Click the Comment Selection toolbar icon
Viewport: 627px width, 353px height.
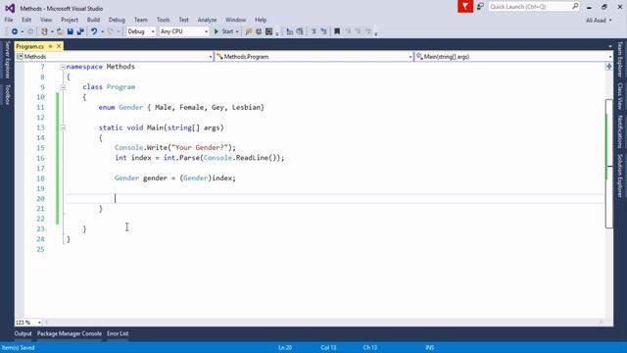coord(313,31)
